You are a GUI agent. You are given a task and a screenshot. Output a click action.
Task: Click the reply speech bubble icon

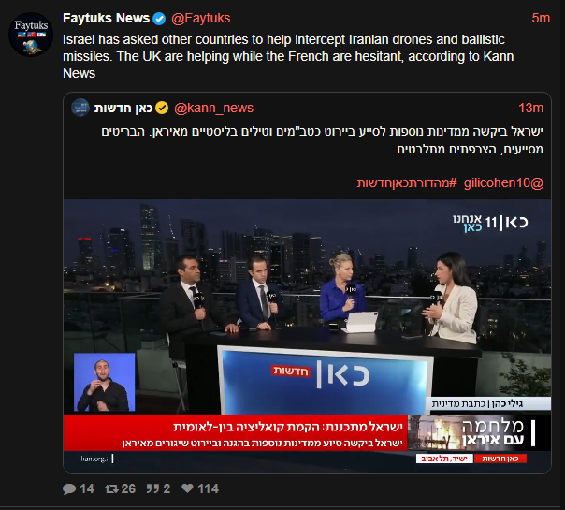click(x=69, y=488)
